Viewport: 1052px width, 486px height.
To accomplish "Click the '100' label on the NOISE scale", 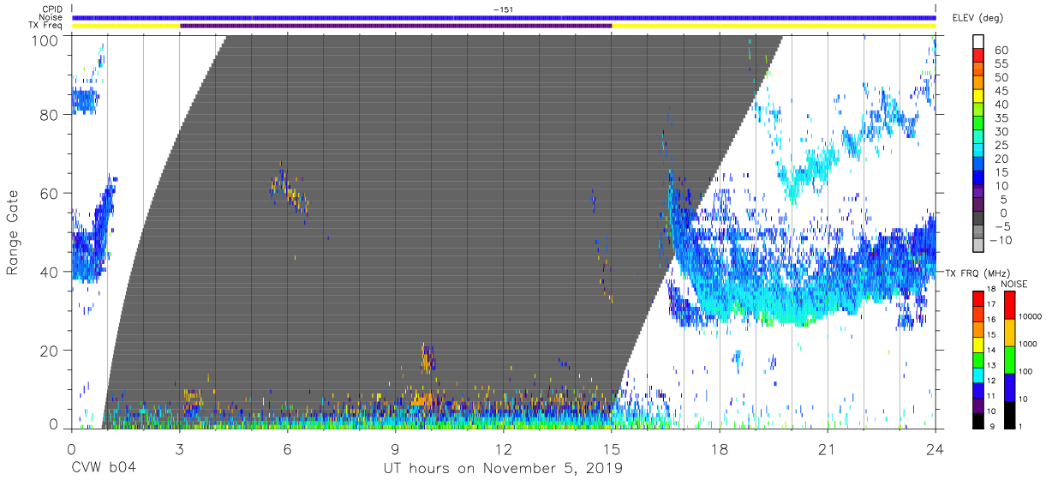I will (1025, 371).
